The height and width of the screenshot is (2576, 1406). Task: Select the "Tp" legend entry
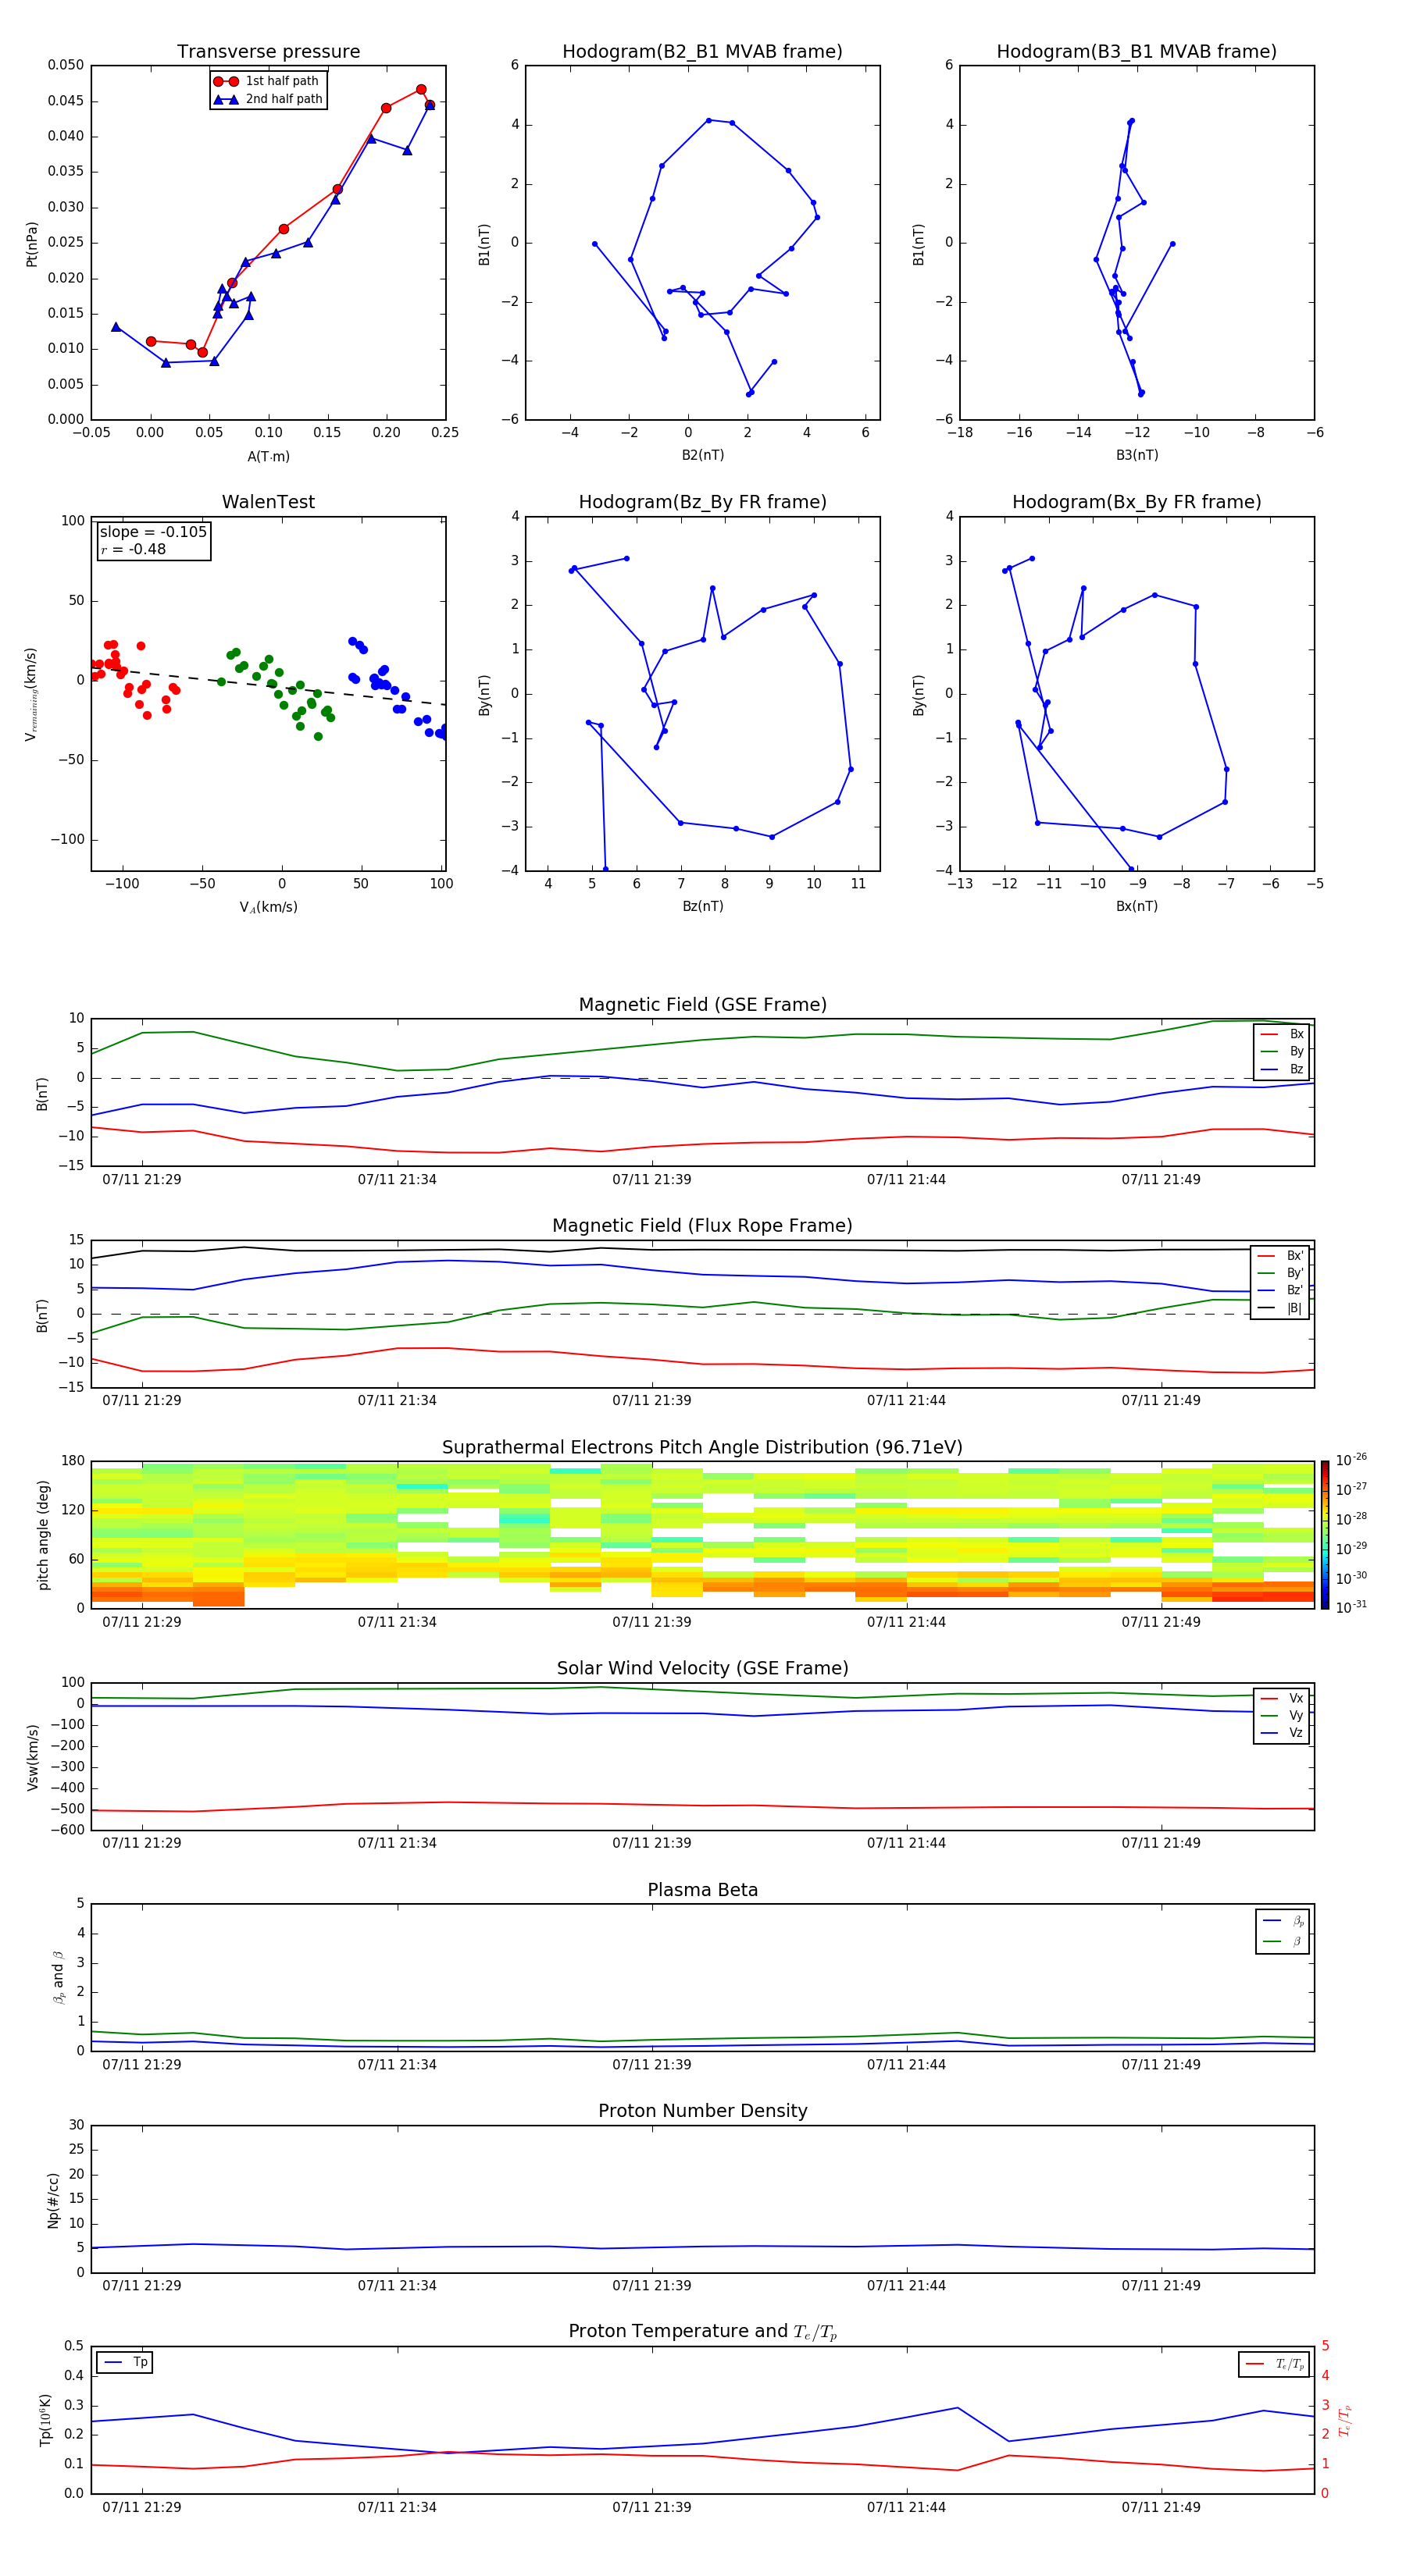click(x=125, y=2362)
